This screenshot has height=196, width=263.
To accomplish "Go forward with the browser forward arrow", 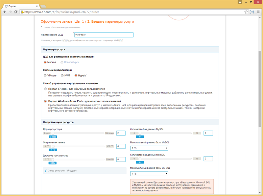I will pos(11,12).
